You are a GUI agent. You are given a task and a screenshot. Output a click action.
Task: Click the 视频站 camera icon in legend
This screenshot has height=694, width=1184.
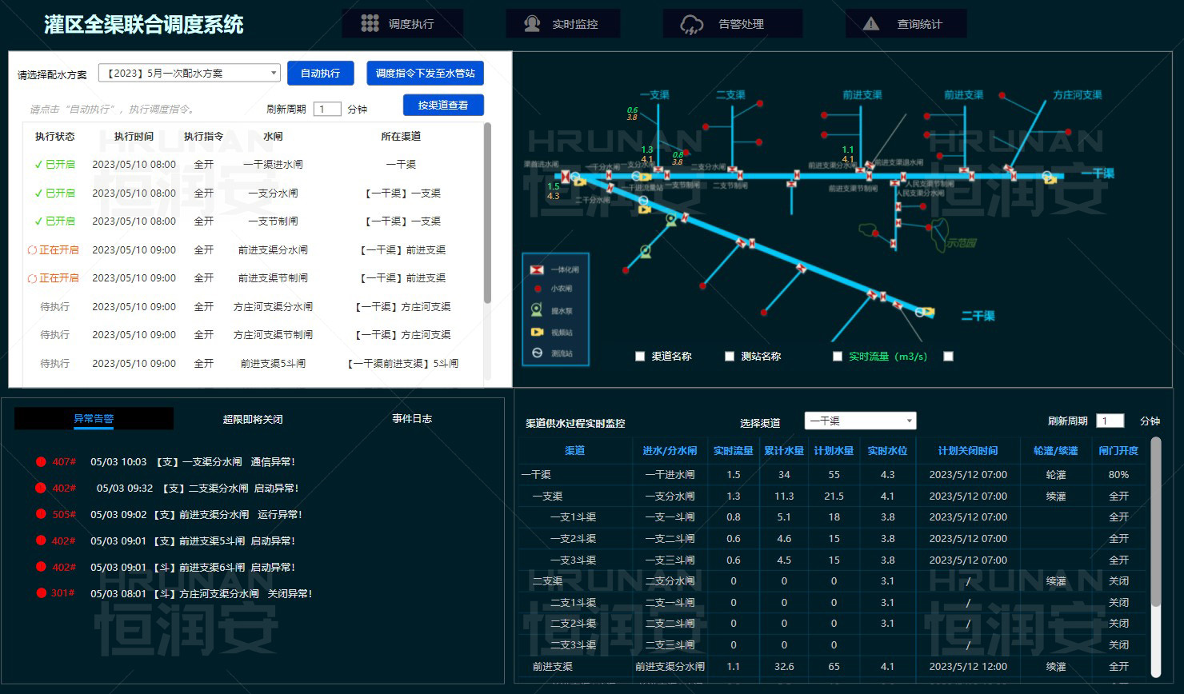(x=537, y=332)
